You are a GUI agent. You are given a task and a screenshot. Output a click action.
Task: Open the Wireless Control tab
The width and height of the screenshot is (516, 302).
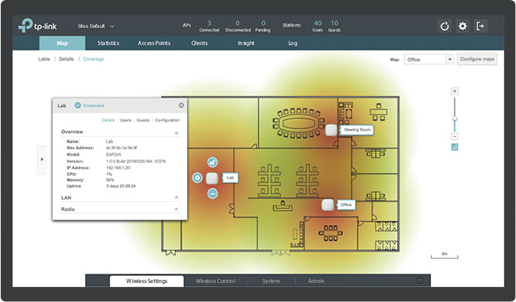coord(216,281)
